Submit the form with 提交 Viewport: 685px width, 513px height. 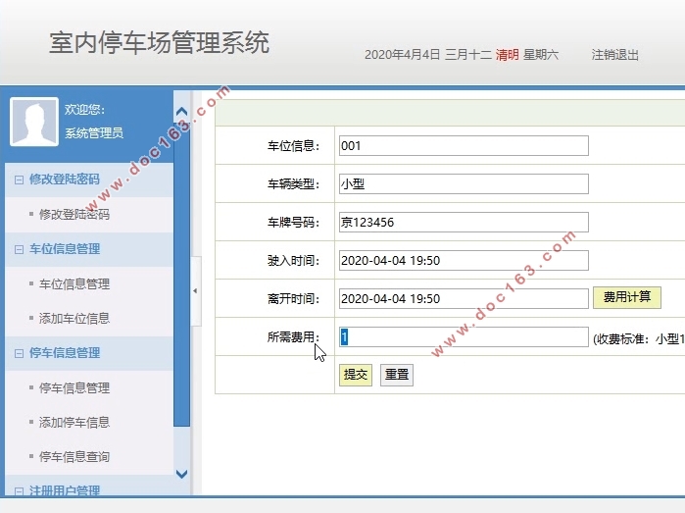pyautogui.click(x=356, y=375)
